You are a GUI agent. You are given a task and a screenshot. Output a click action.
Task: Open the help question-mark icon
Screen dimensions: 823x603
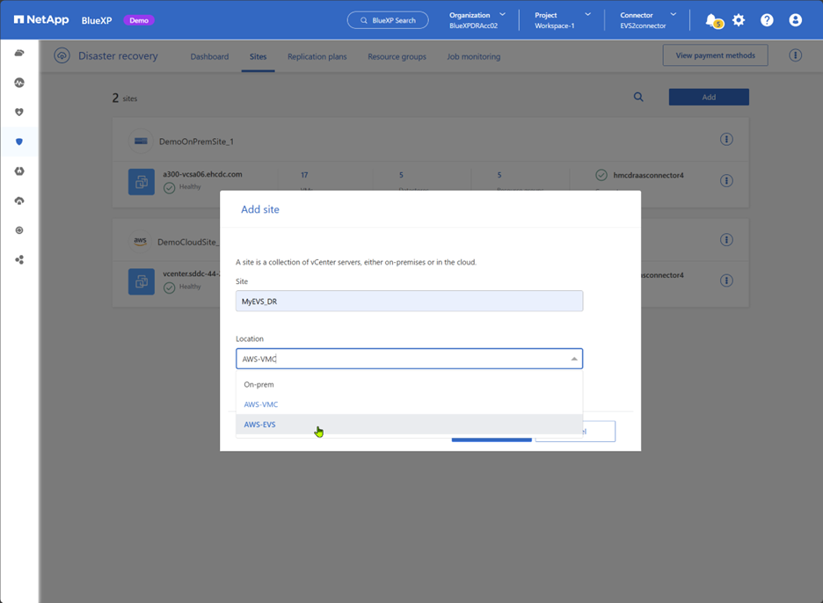point(767,18)
